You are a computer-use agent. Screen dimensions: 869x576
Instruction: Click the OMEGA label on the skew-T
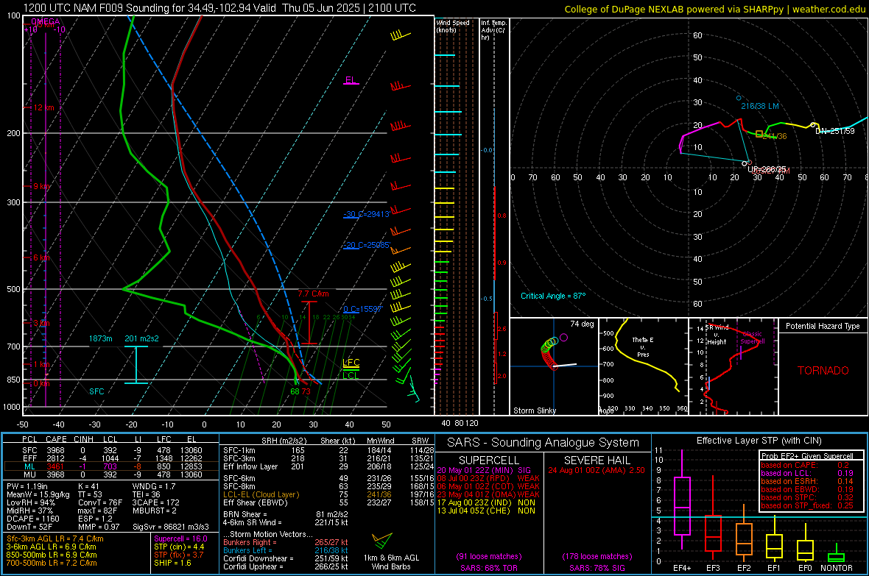(x=45, y=21)
